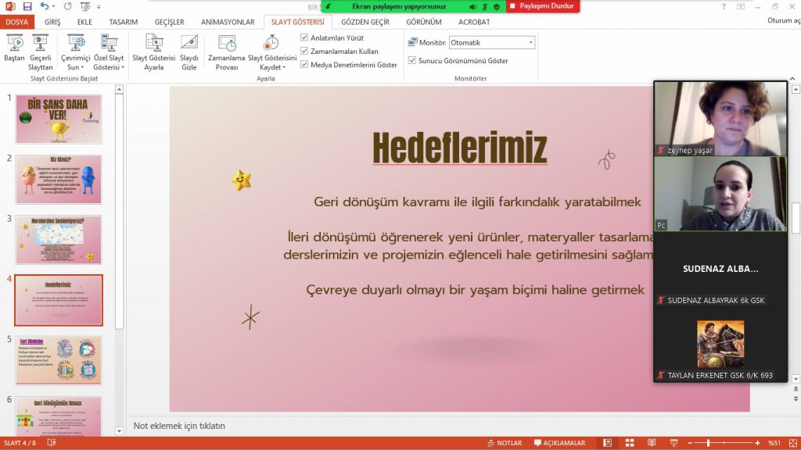The image size is (801, 450).
Task: Open Slayt Gösterisi Ayarla settings
Action: 154,47
